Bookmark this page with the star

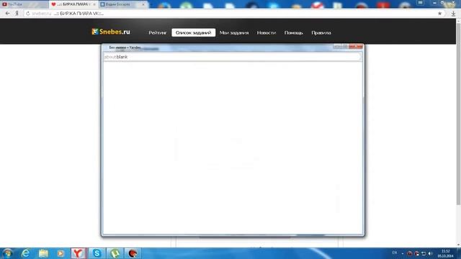coord(439,13)
